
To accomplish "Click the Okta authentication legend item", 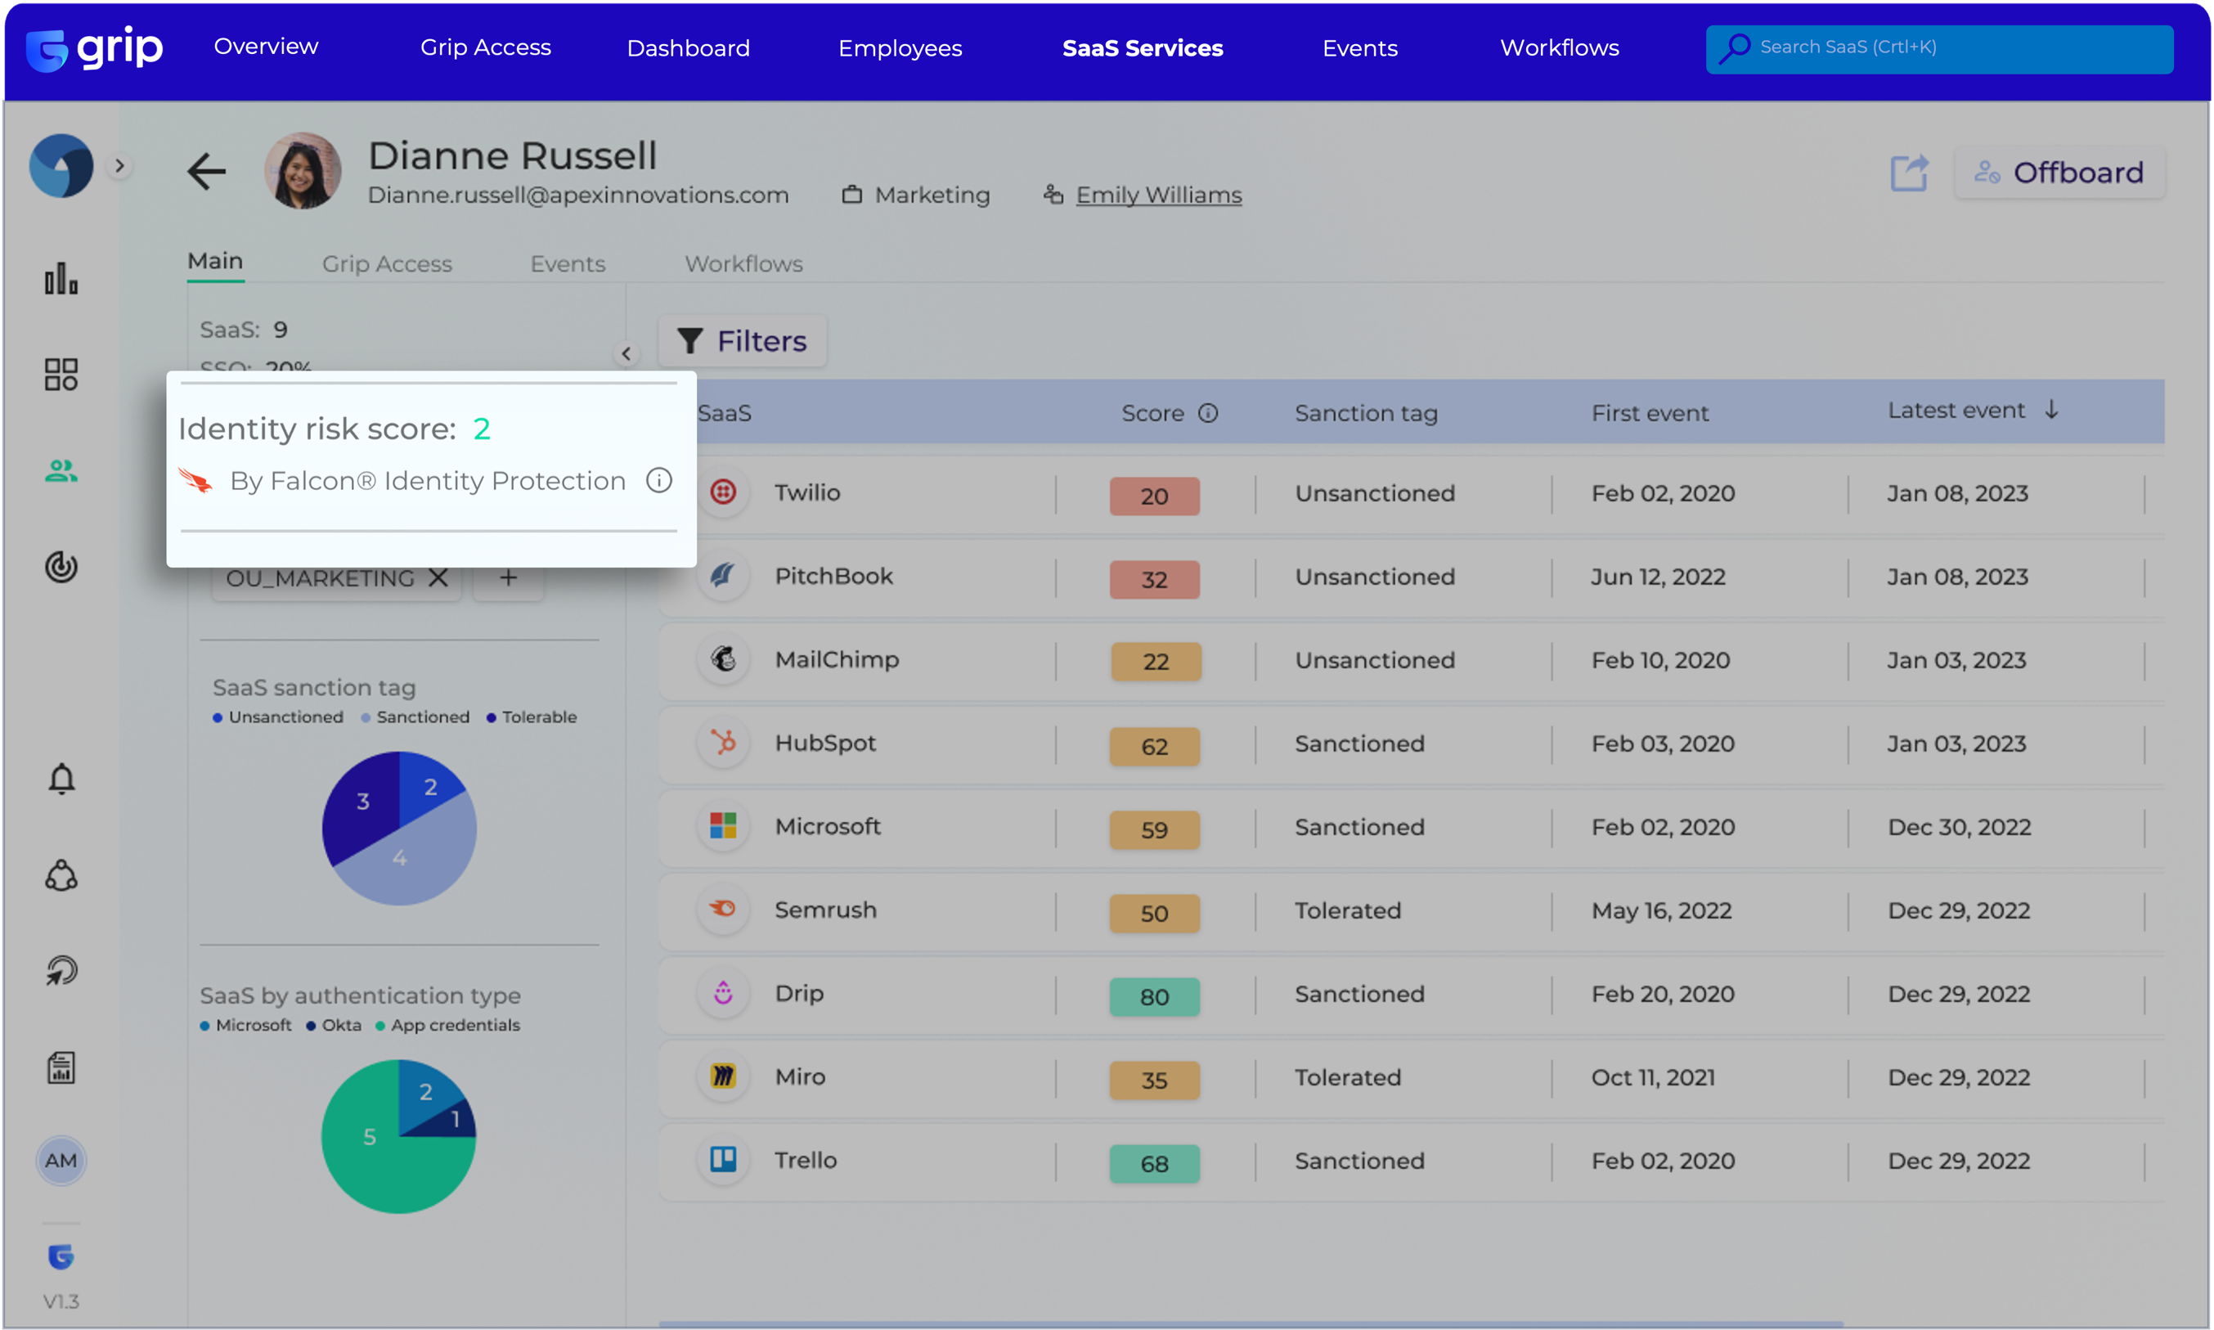I will [334, 1025].
